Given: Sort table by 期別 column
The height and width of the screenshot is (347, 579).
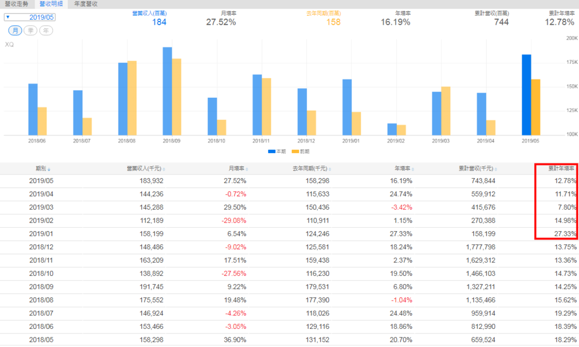Looking at the screenshot, I should 43,168.
